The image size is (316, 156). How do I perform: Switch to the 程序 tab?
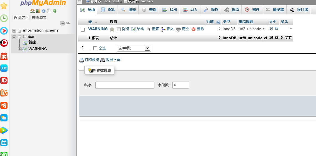231,10
